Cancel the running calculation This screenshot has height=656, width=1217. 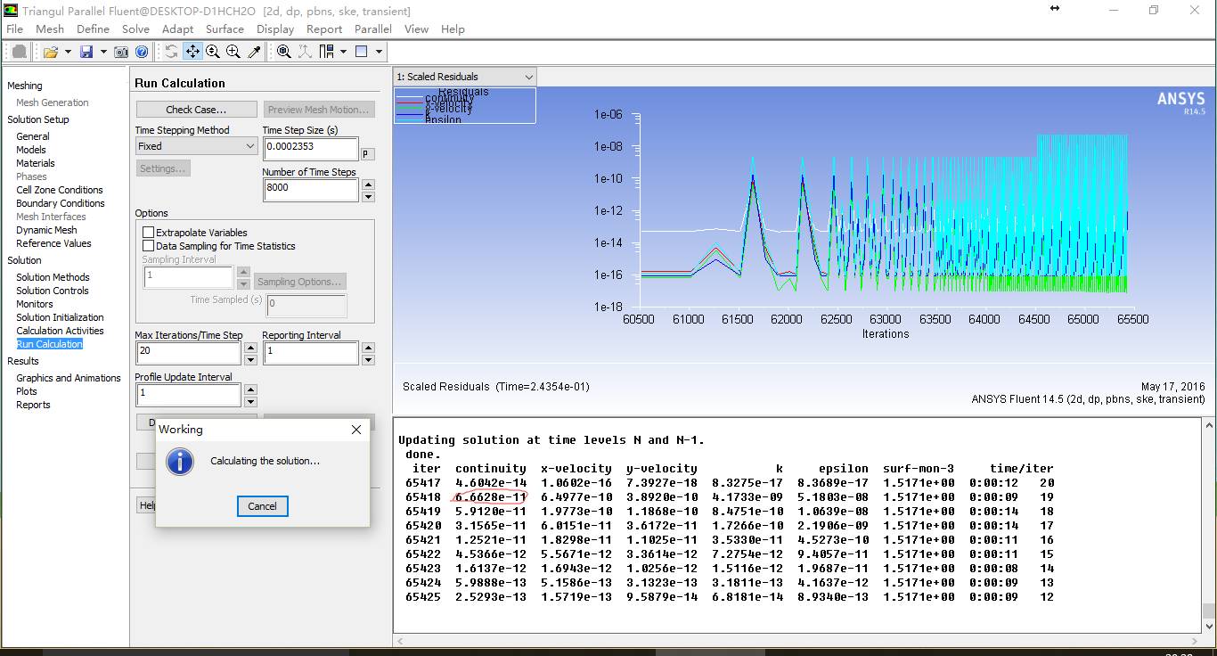click(262, 506)
